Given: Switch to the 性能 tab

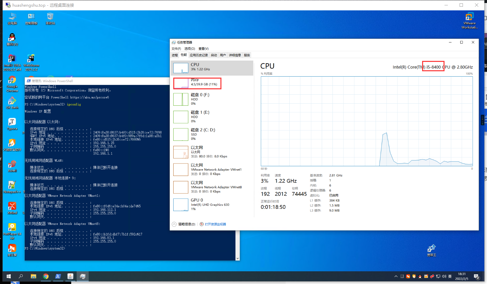Looking at the screenshot, I should pyautogui.click(x=184, y=55).
